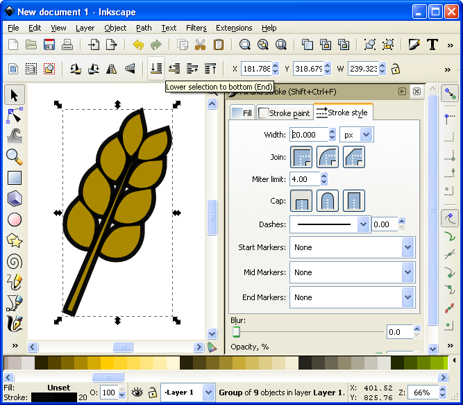Open the Text tool dialog icon
463x405 pixels.
click(x=432, y=45)
